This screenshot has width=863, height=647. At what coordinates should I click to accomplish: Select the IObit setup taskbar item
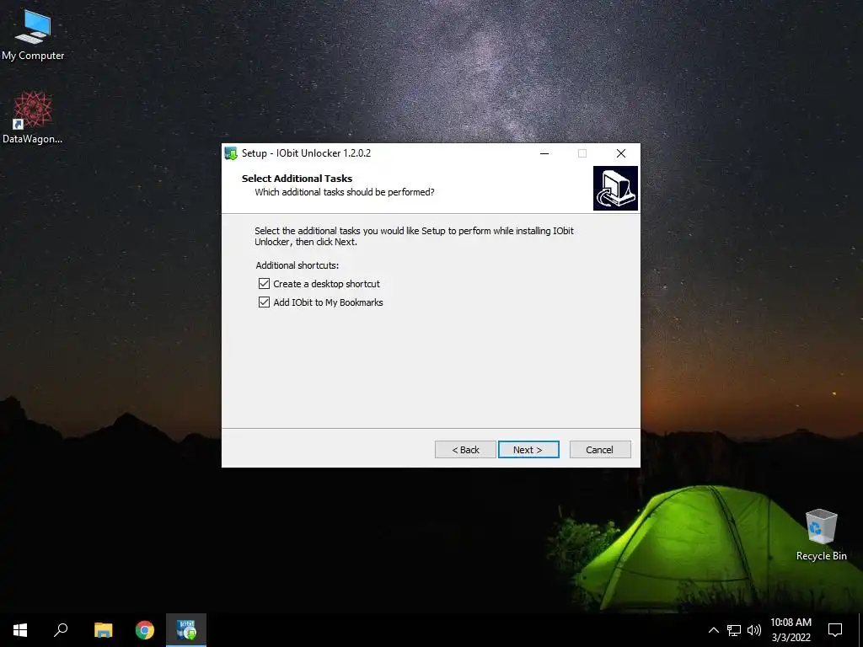click(186, 630)
